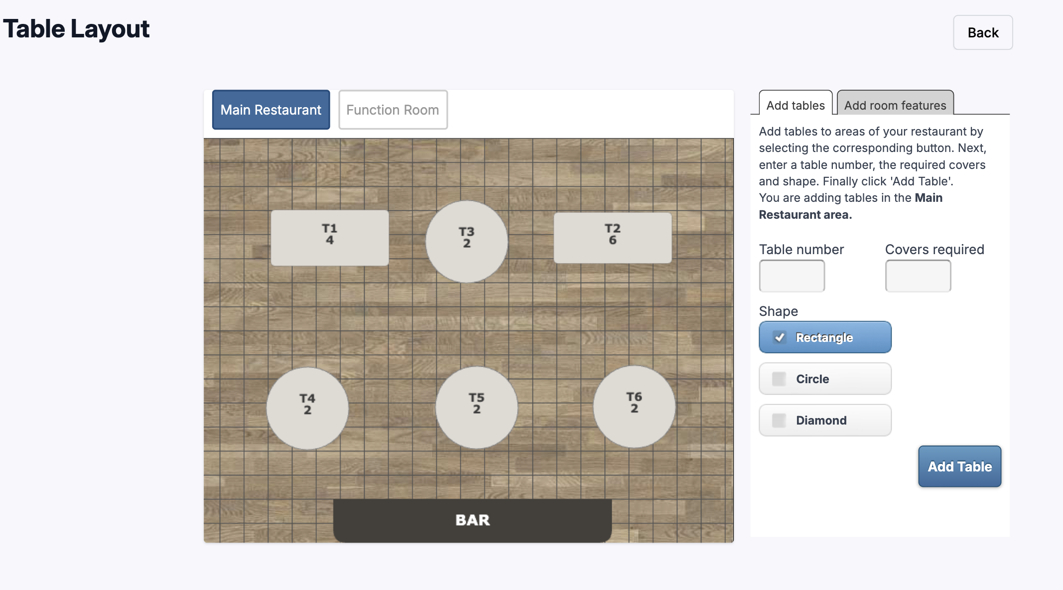Select the Circle shape option
The height and width of the screenshot is (590, 1063).
click(825, 379)
